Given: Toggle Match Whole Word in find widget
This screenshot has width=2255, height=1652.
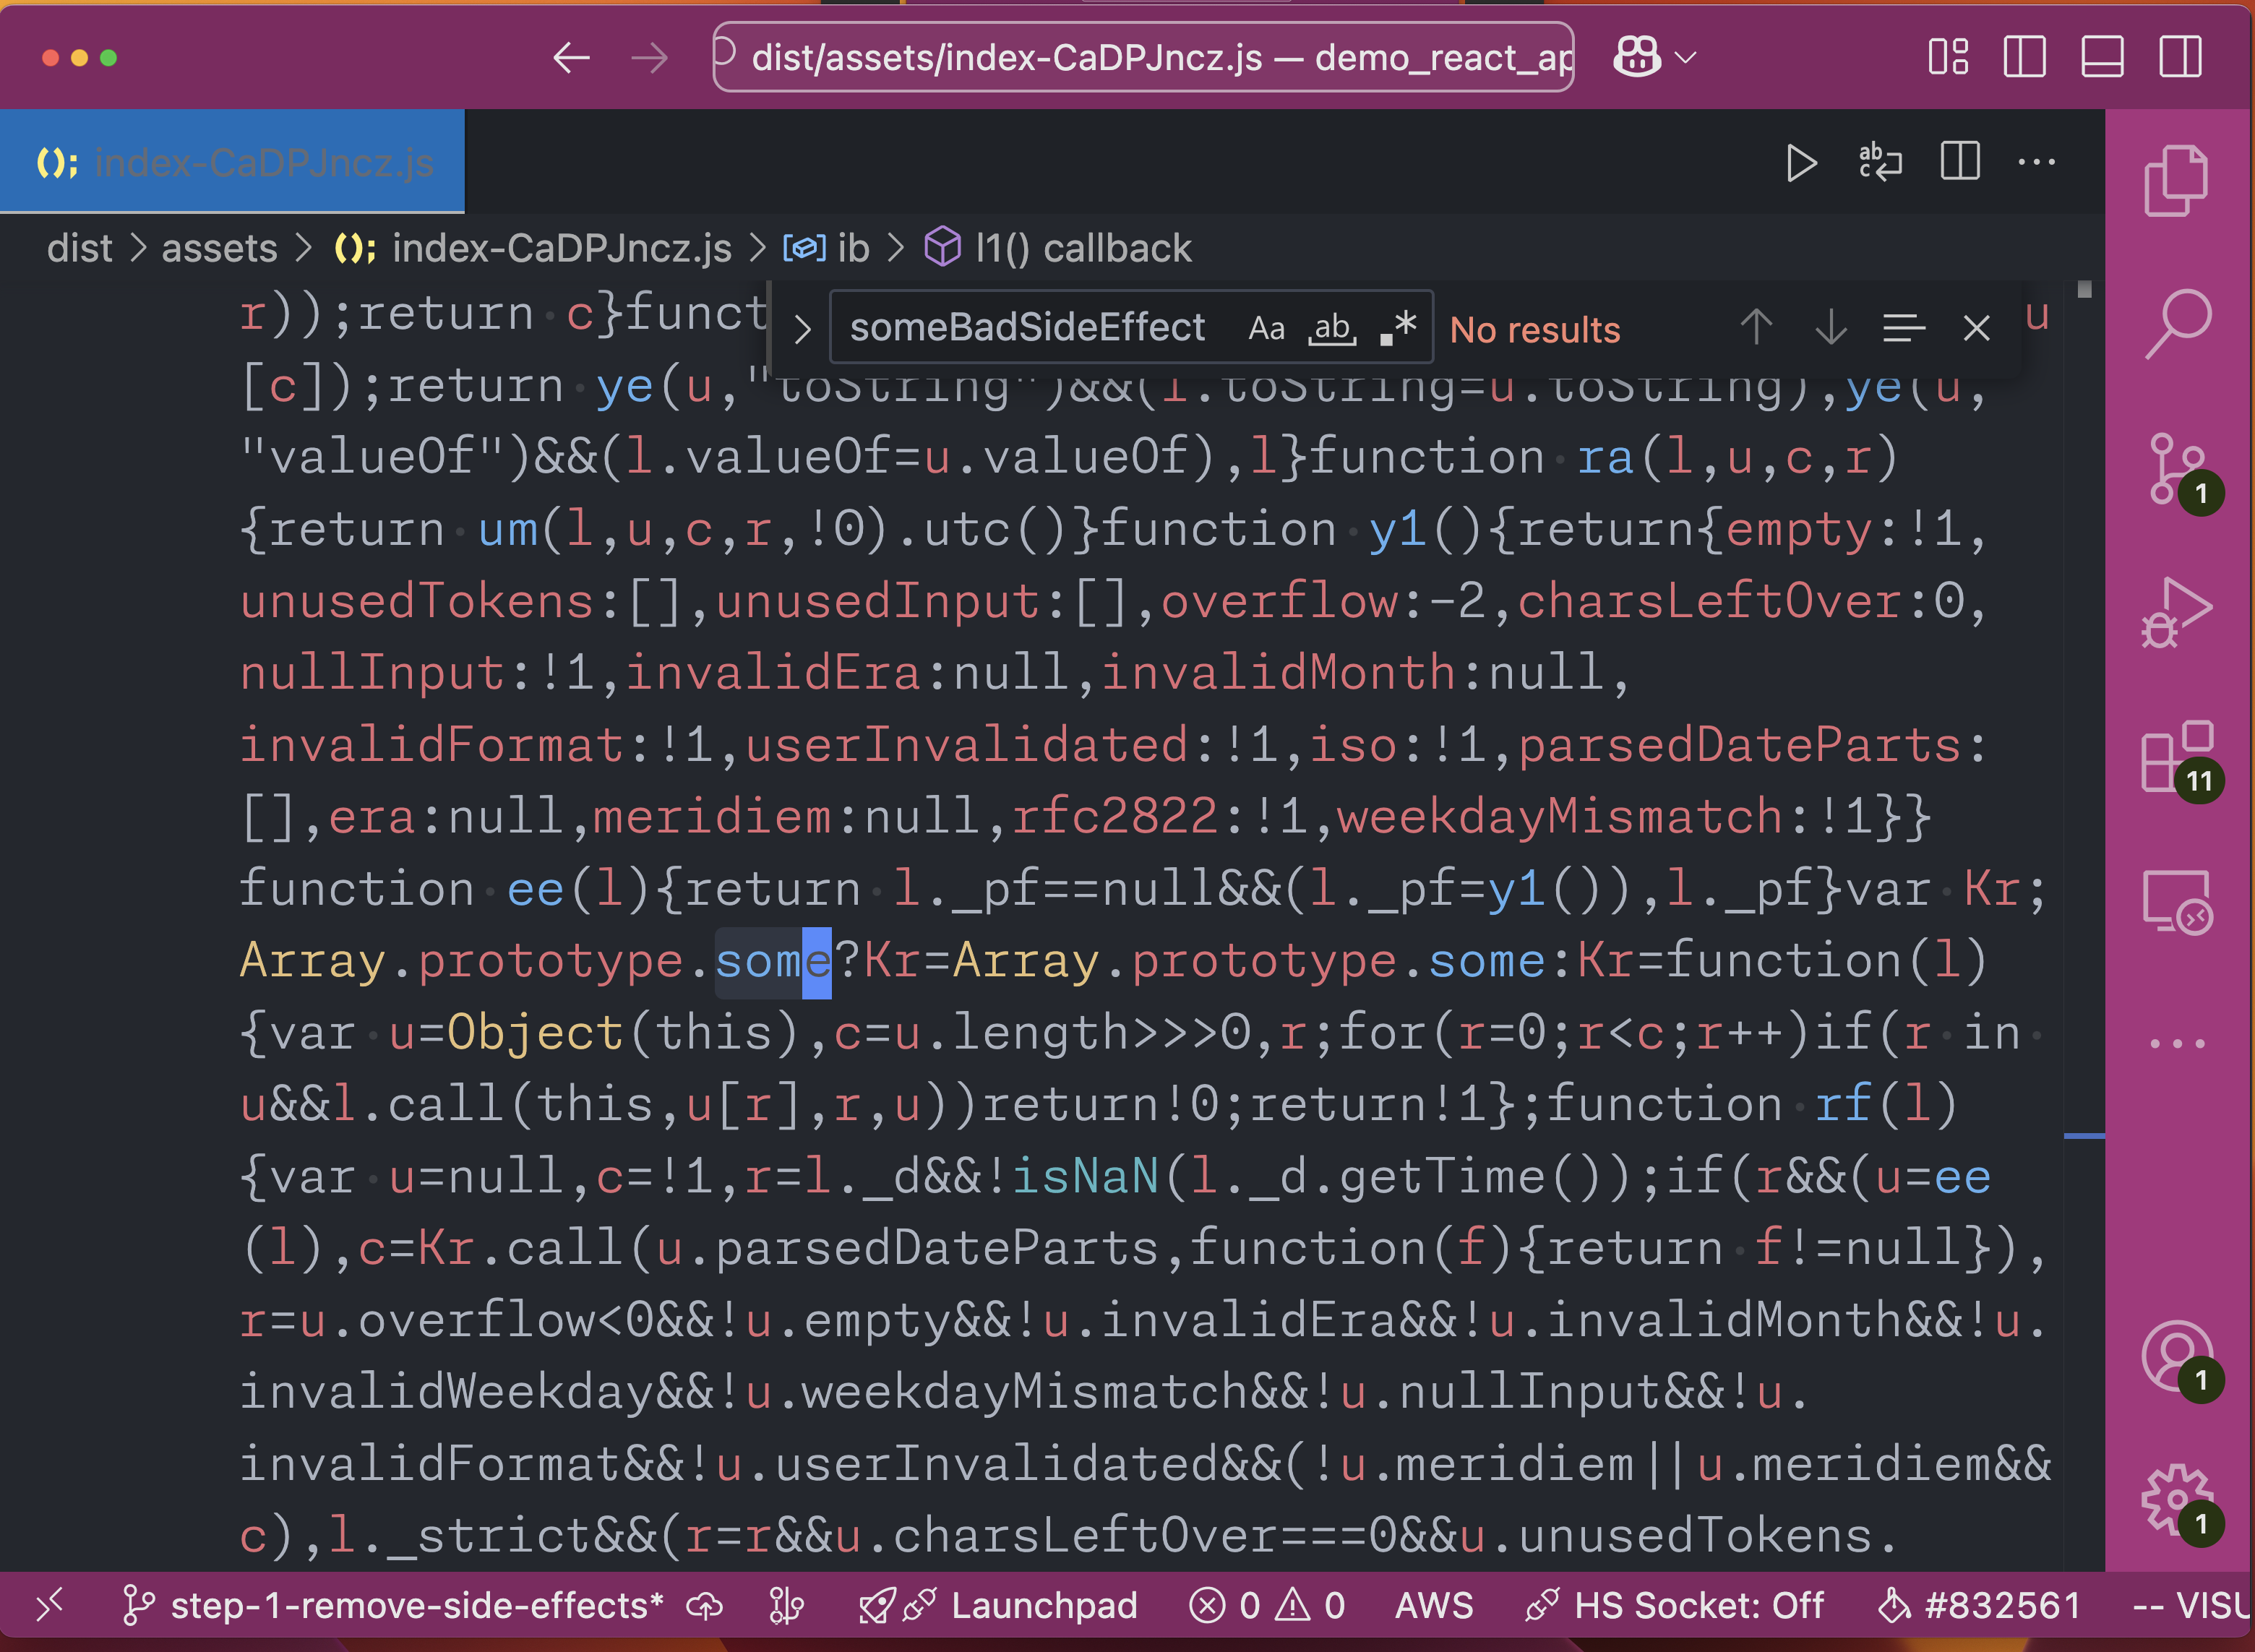Looking at the screenshot, I should 1333,328.
